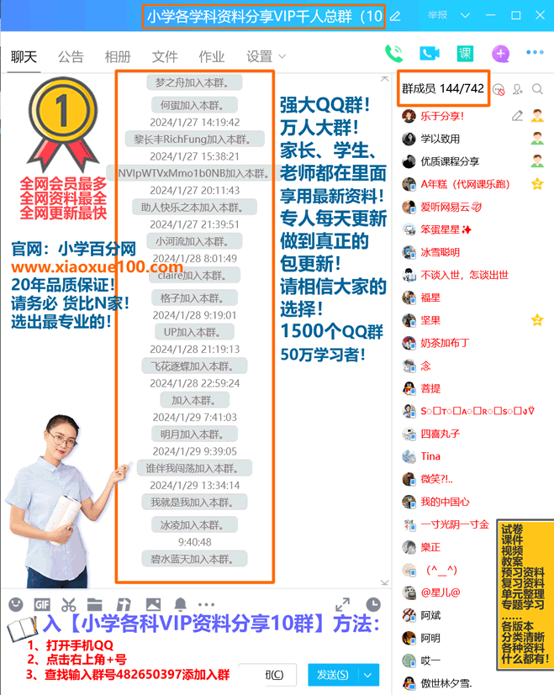Image resolution: width=554 pixels, height=695 pixels.
Task: Open the group class (课) feature
Action: click(x=465, y=54)
